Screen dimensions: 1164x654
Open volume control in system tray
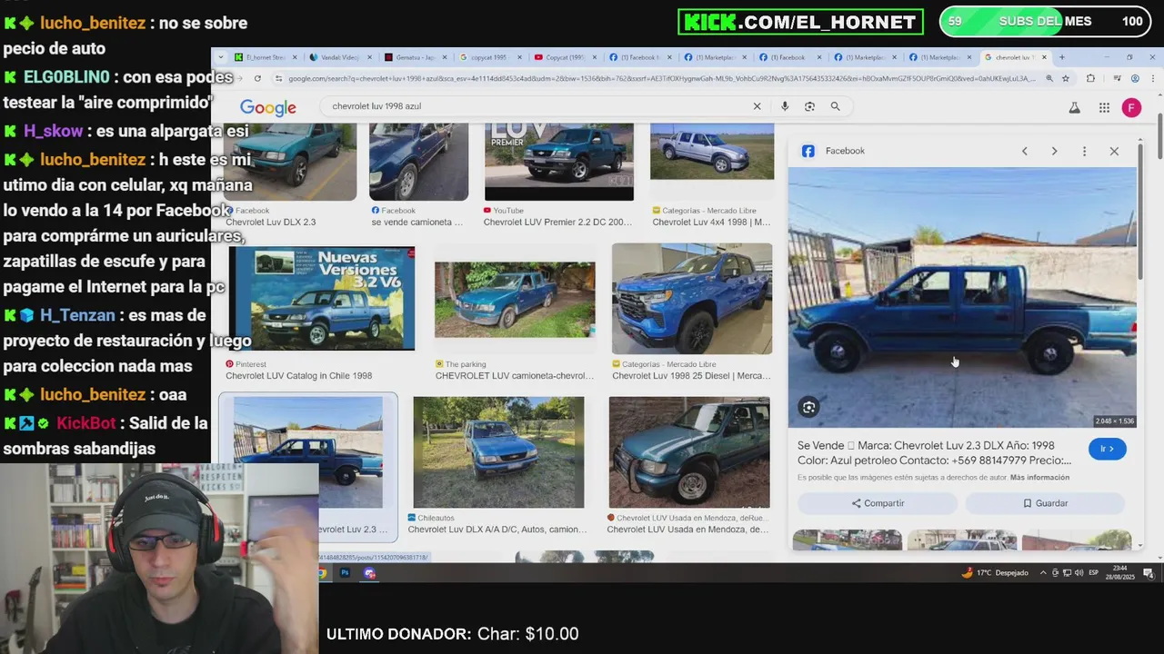1079,573
